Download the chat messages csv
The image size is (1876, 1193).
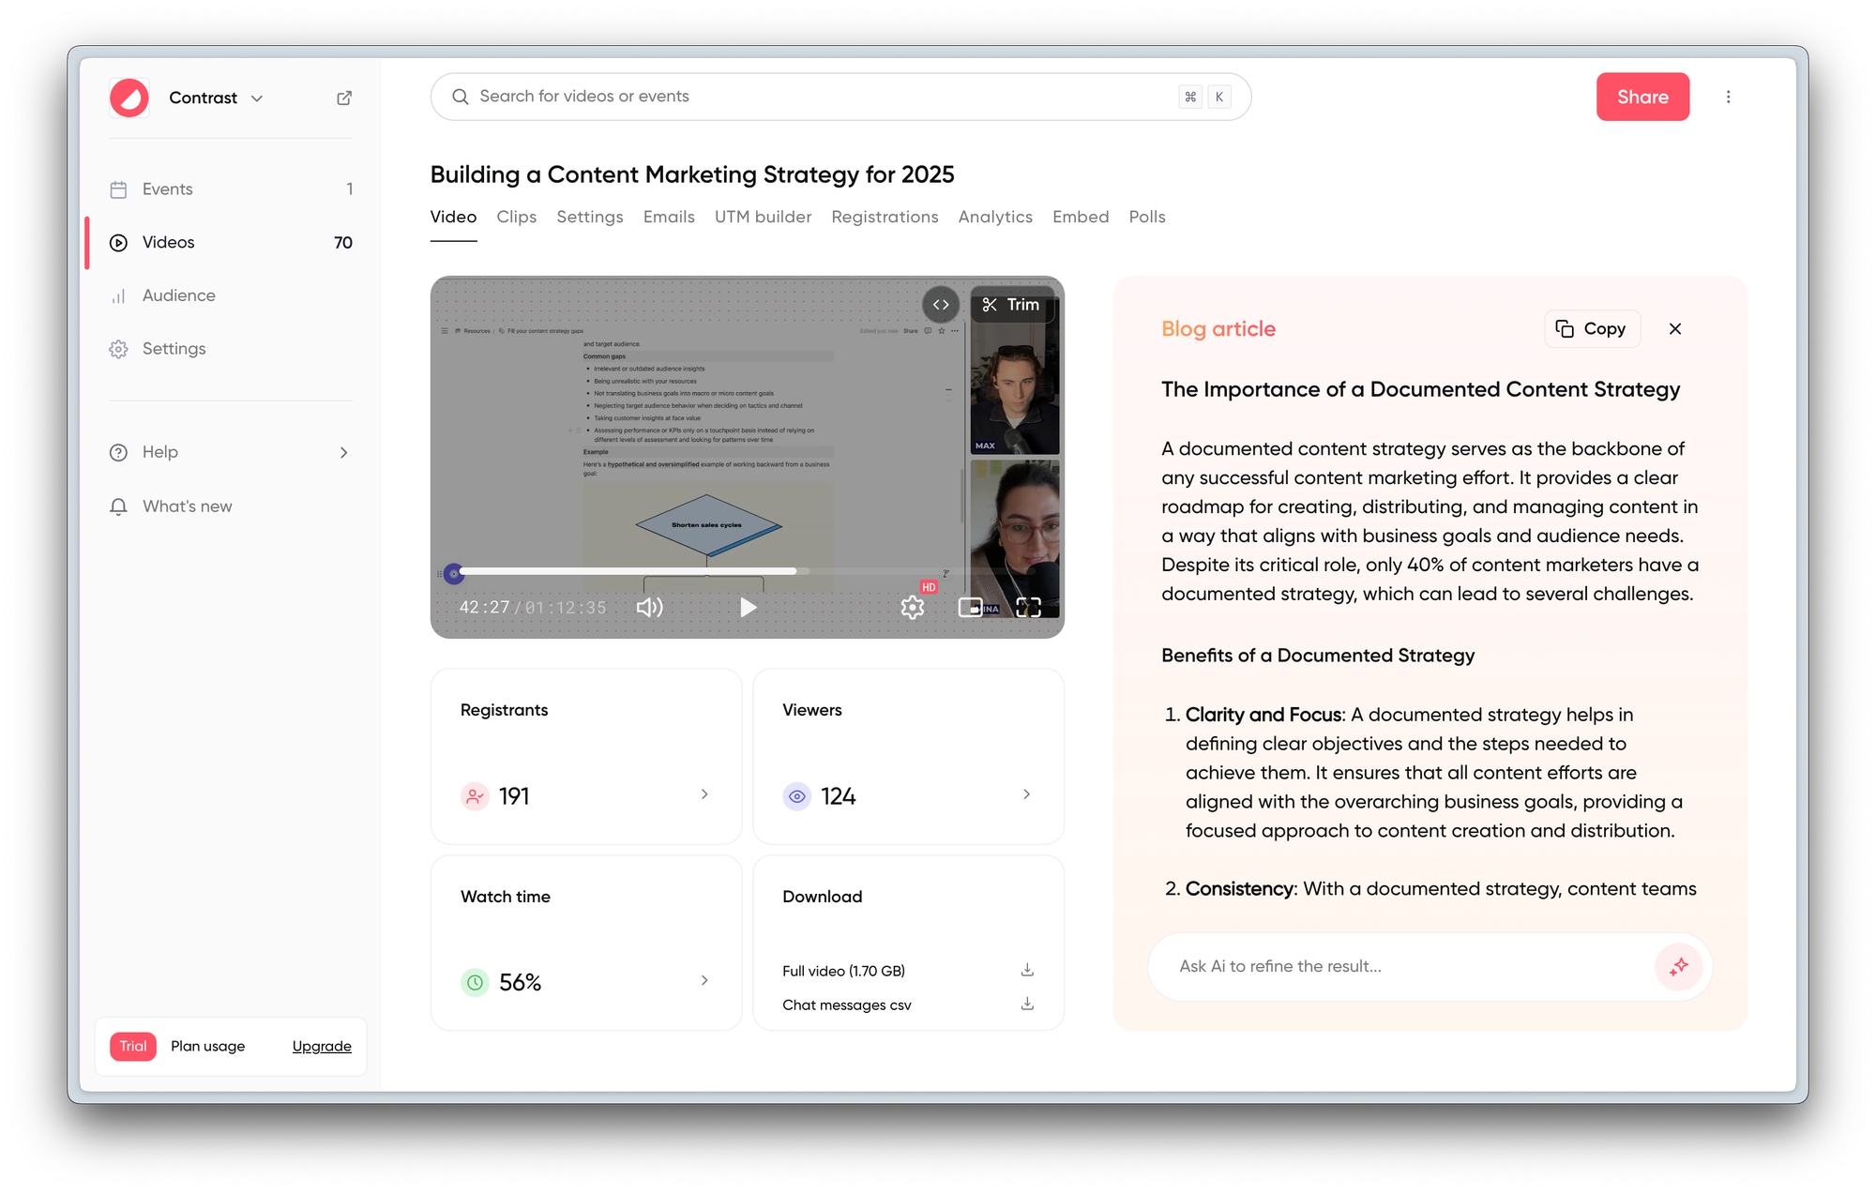point(1027,1004)
